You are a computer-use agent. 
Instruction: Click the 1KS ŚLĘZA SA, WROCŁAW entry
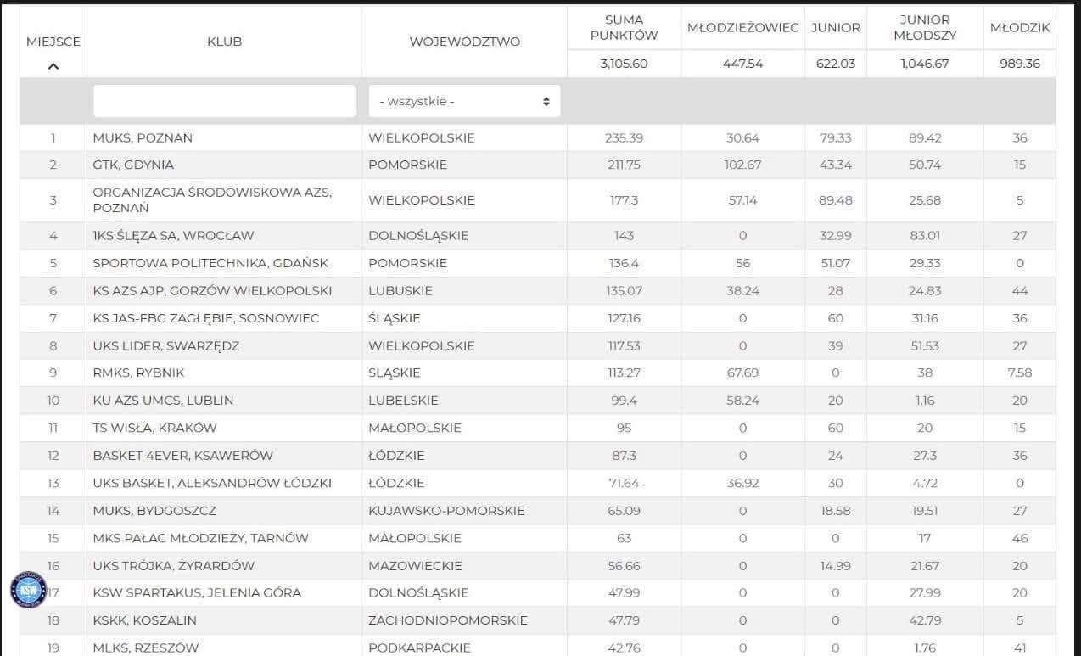click(x=173, y=236)
